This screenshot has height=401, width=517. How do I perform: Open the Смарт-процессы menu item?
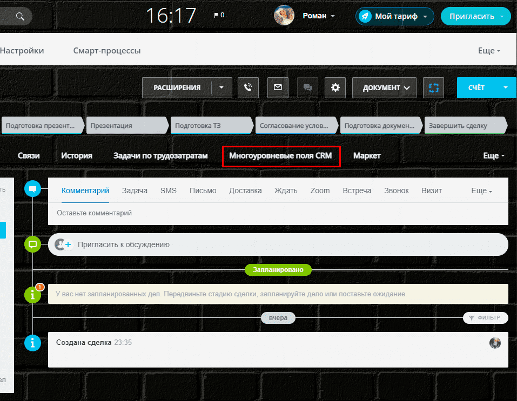point(107,50)
